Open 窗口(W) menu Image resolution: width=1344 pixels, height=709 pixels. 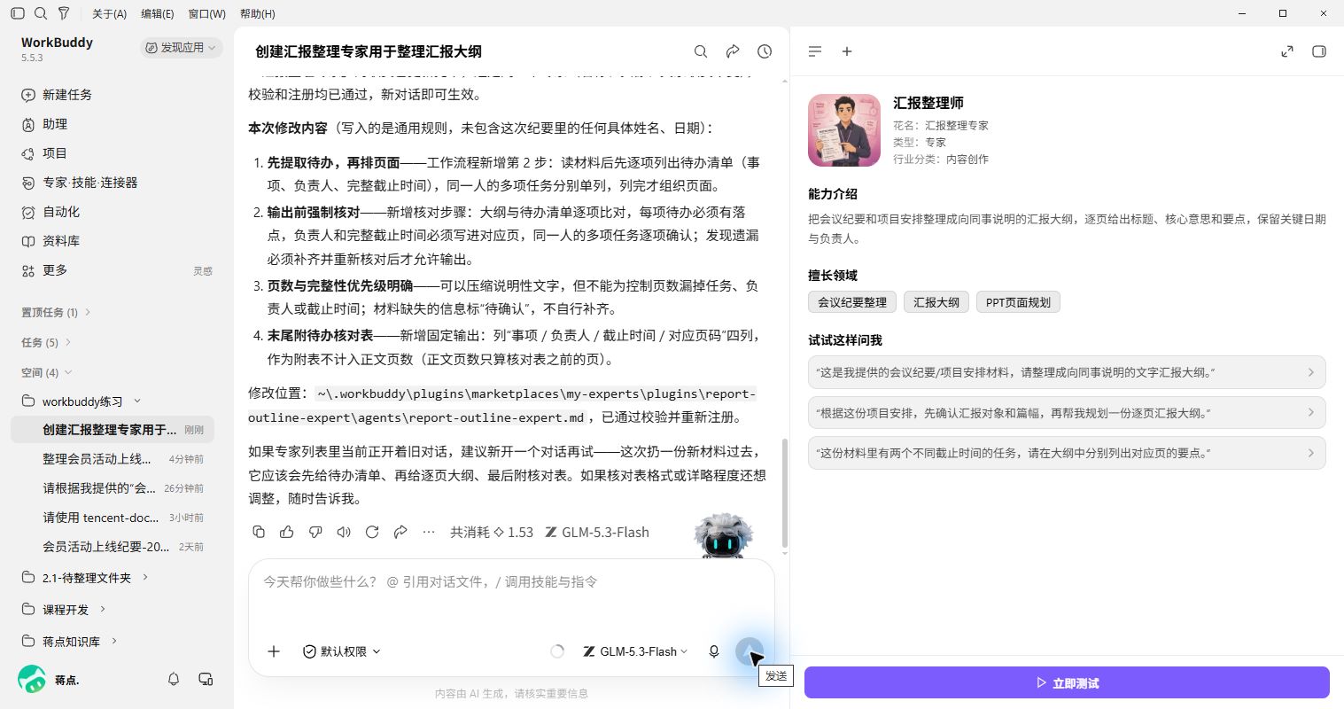tap(206, 13)
